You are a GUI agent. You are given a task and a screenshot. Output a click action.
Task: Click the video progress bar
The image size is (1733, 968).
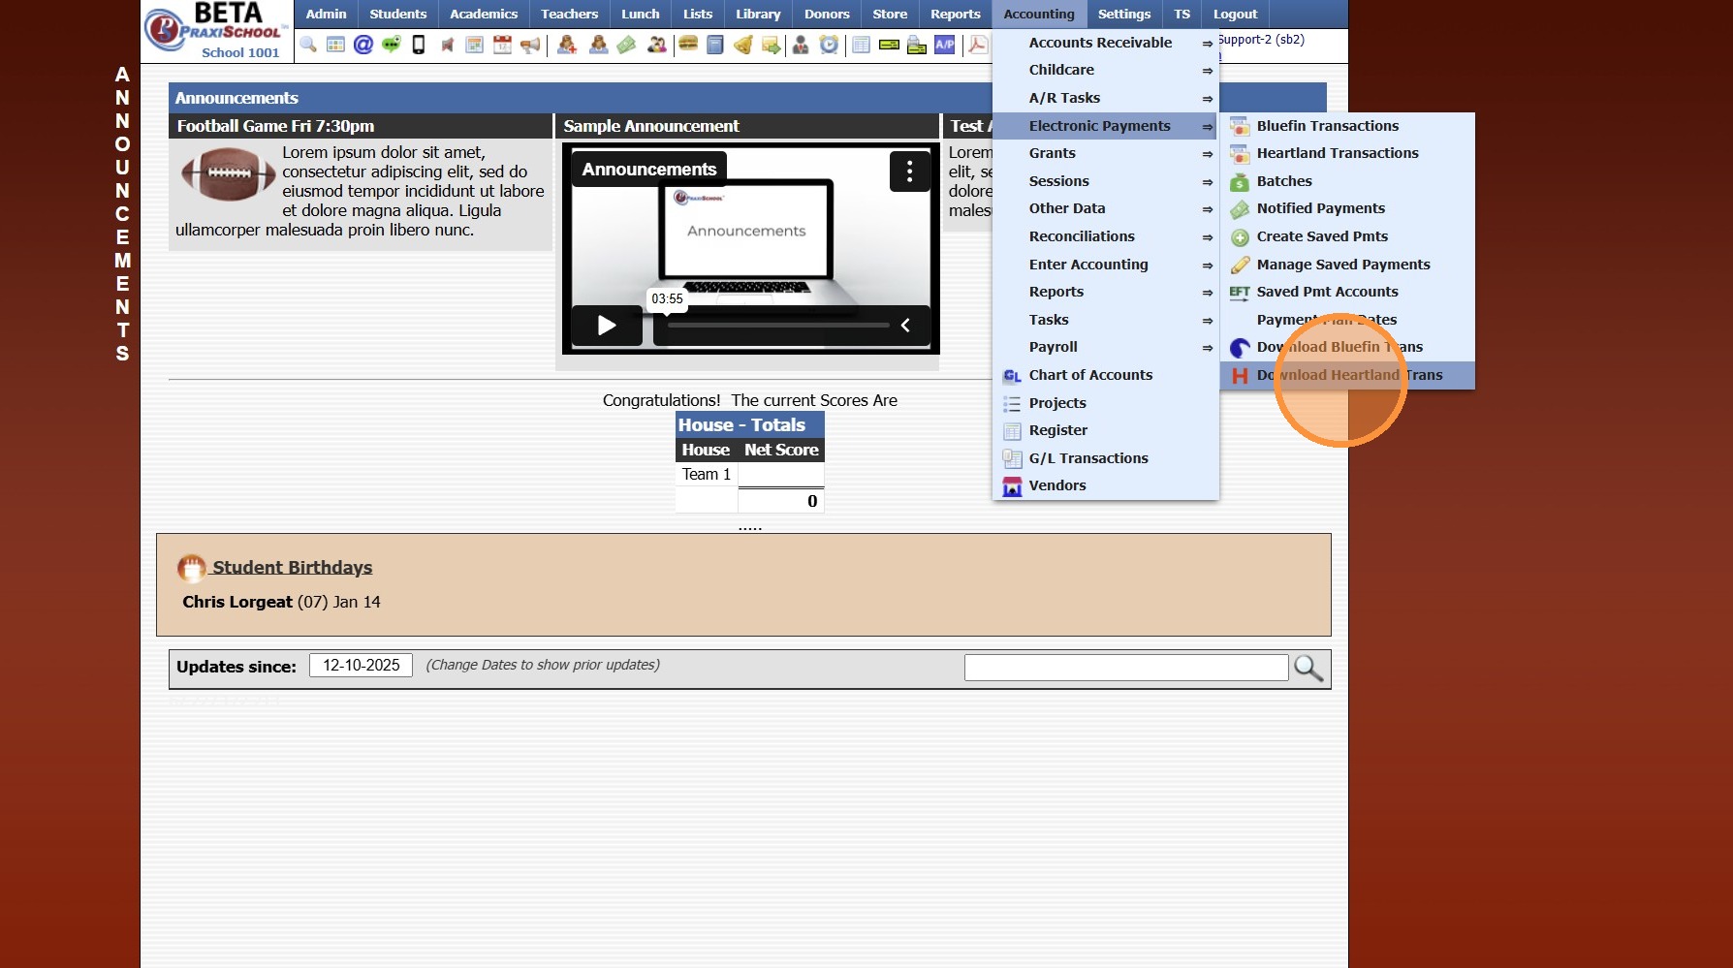778,326
